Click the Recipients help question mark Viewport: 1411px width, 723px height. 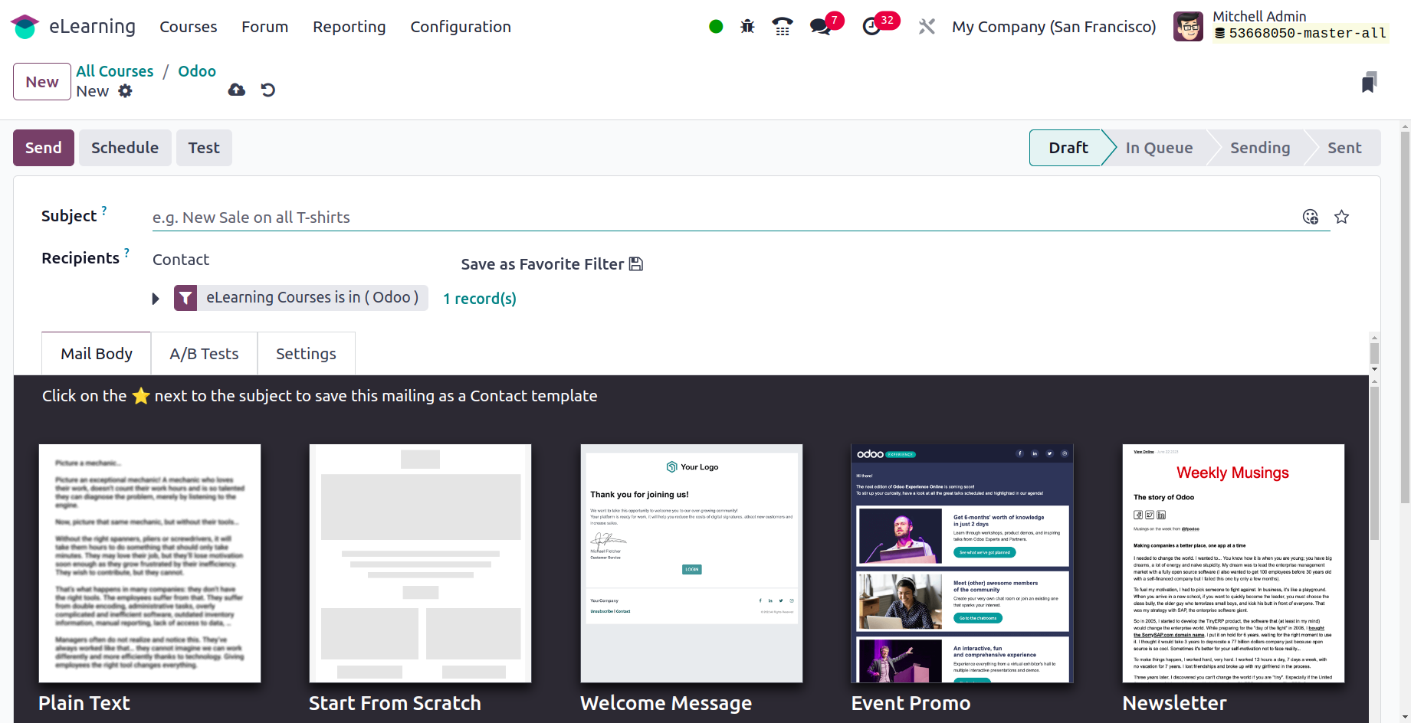pyautogui.click(x=126, y=253)
